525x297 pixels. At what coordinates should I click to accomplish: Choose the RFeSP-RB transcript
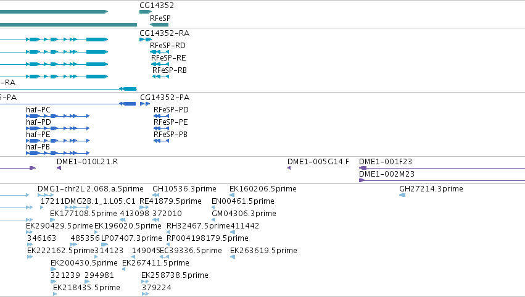(x=161, y=77)
